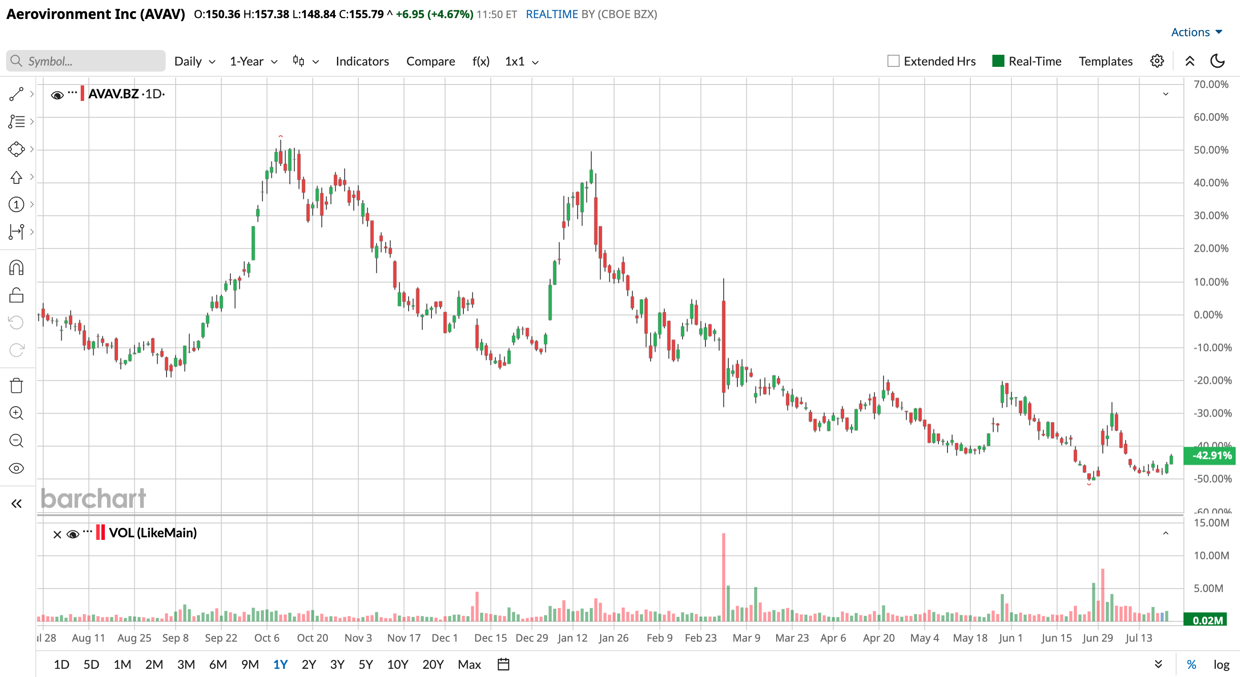The height and width of the screenshot is (677, 1240).
Task: Select the 6M range tab
Action: coord(218,664)
